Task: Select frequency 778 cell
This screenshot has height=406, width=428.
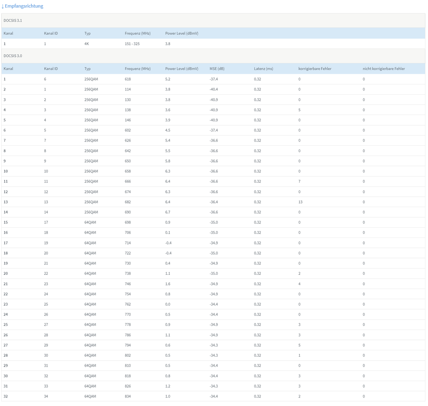Action: click(x=128, y=325)
